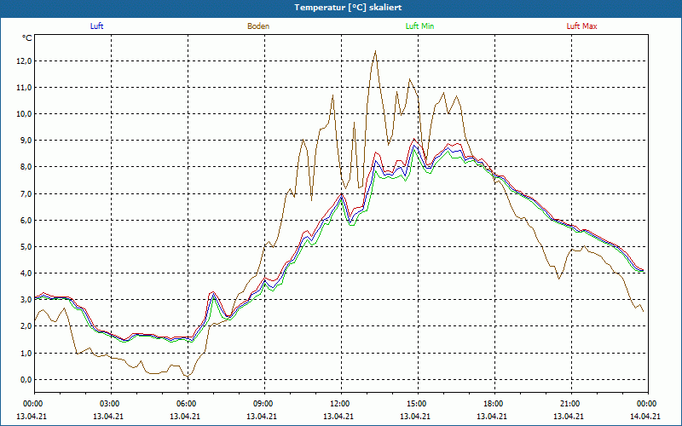
Task: Click the 09:00 time label on the X axis
Action: click(x=264, y=404)
